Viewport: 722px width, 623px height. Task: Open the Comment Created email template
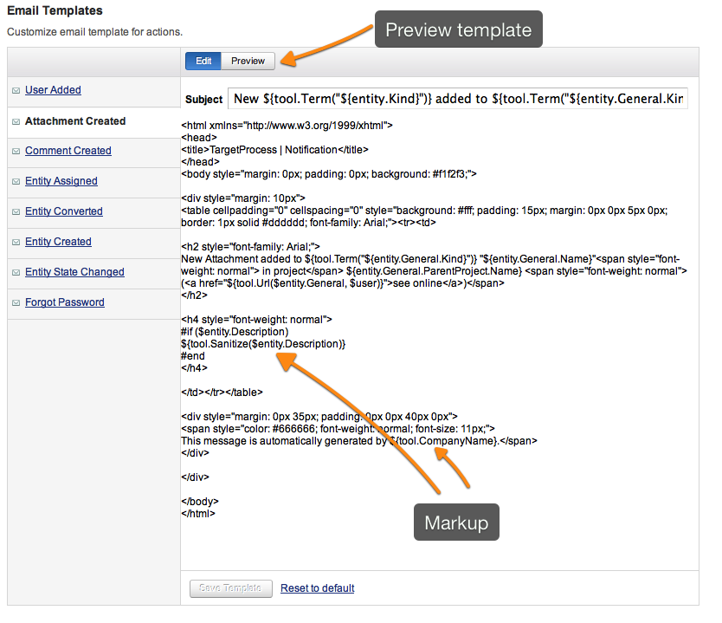point(68,151)
